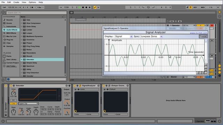
Task: Click the Saturator Output knob
Action: coord(67,103)
